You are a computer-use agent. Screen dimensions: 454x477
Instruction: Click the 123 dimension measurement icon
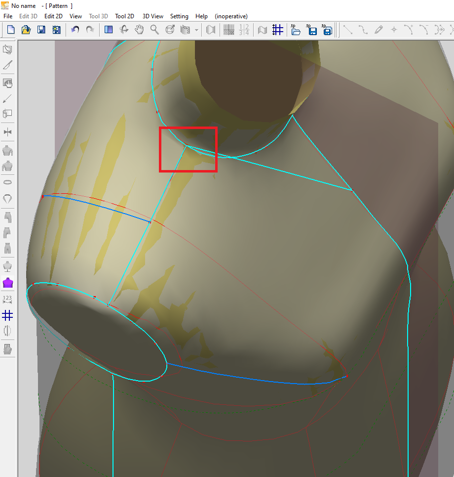click(7, 300)
